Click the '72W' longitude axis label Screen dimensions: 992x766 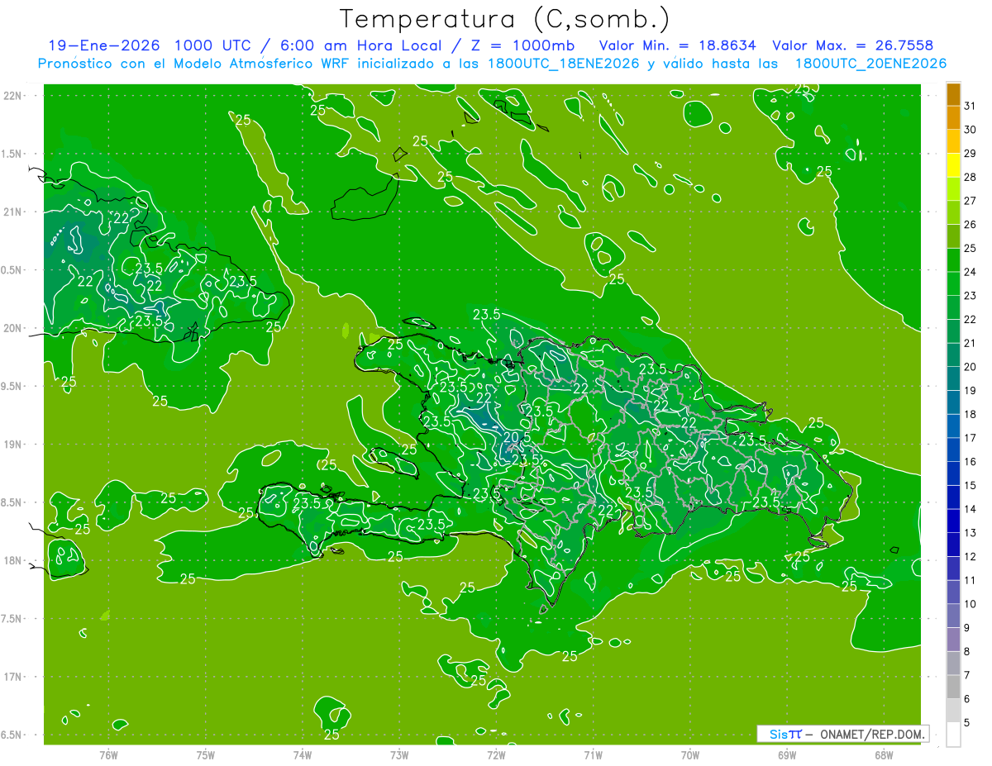496,754
